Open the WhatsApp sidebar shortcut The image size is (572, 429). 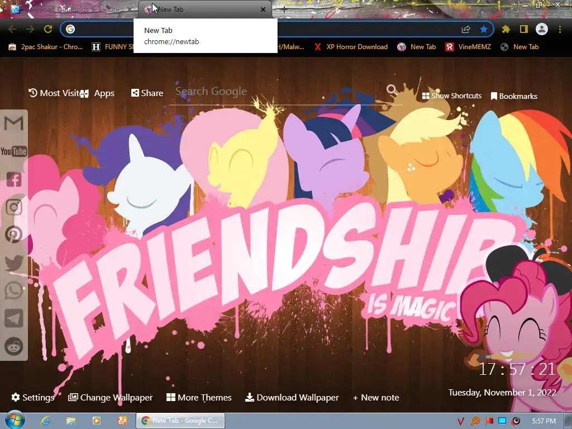pos(14,290)
